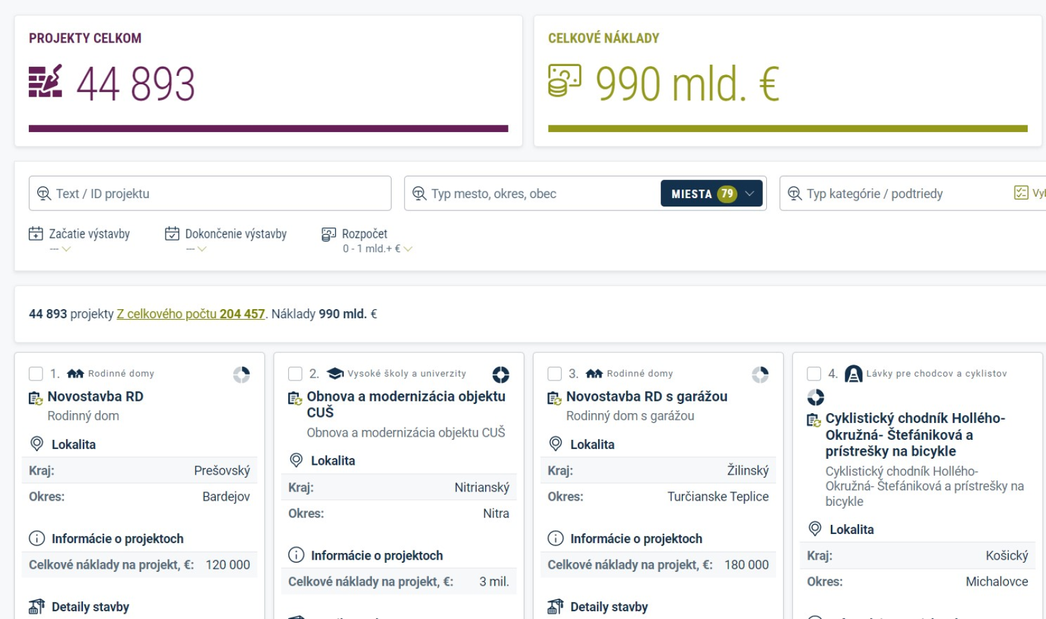Click the coins icon in Celkové náklady
1046x619 pixels.
564,81
